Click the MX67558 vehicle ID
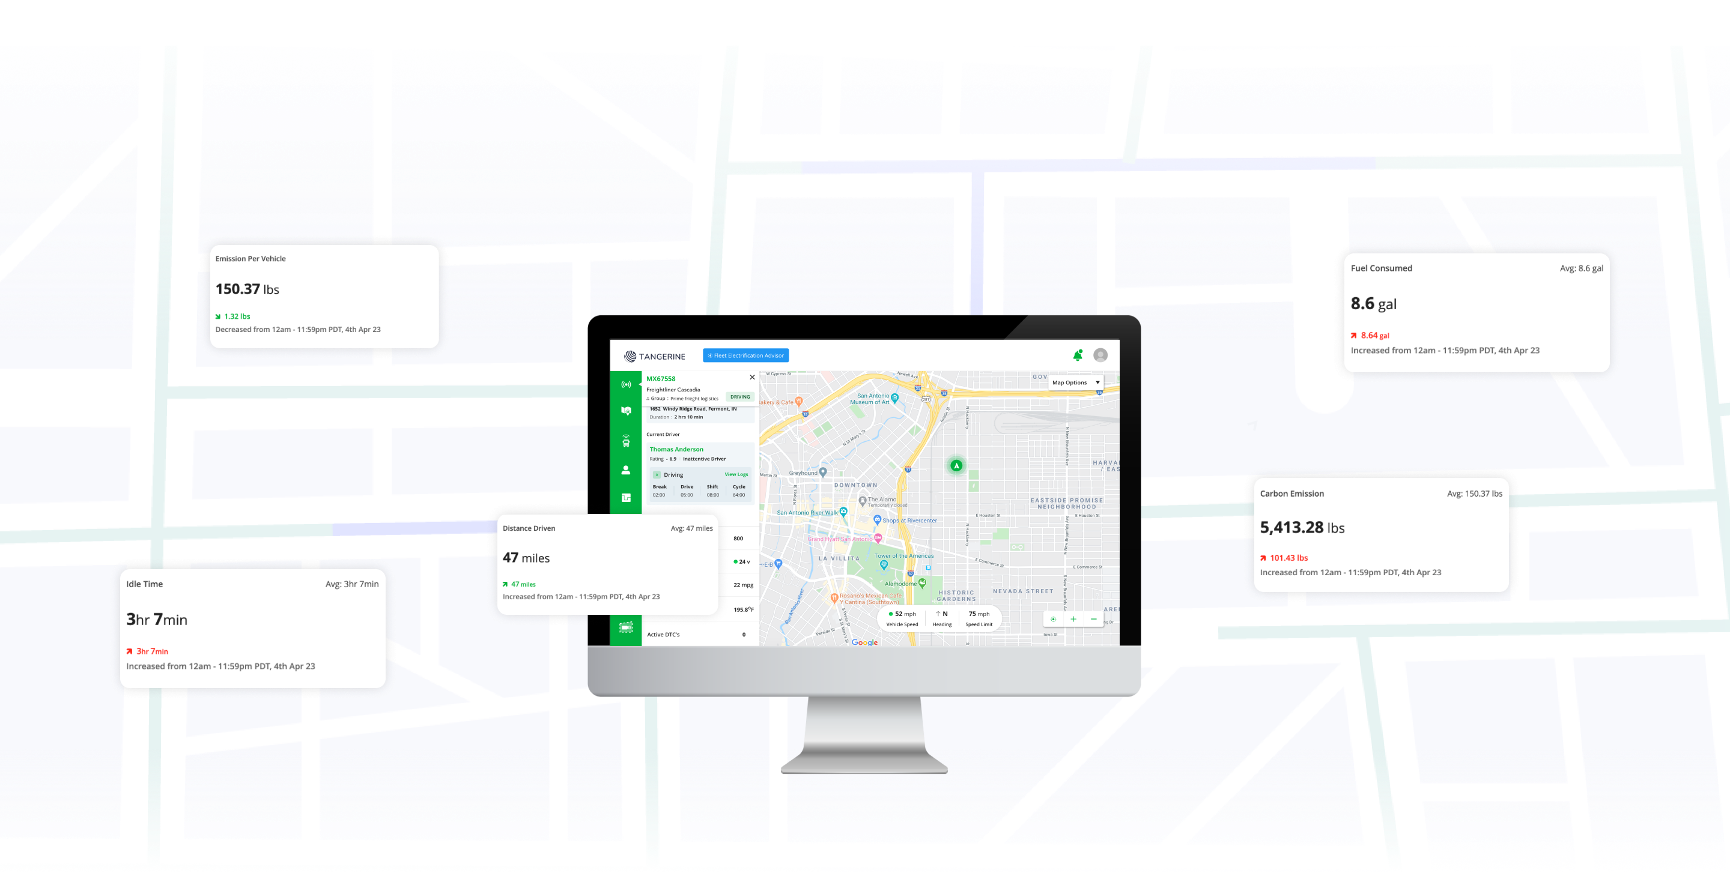The width and height of the screenshot is (1730, 873). click(x=661, y=378)
